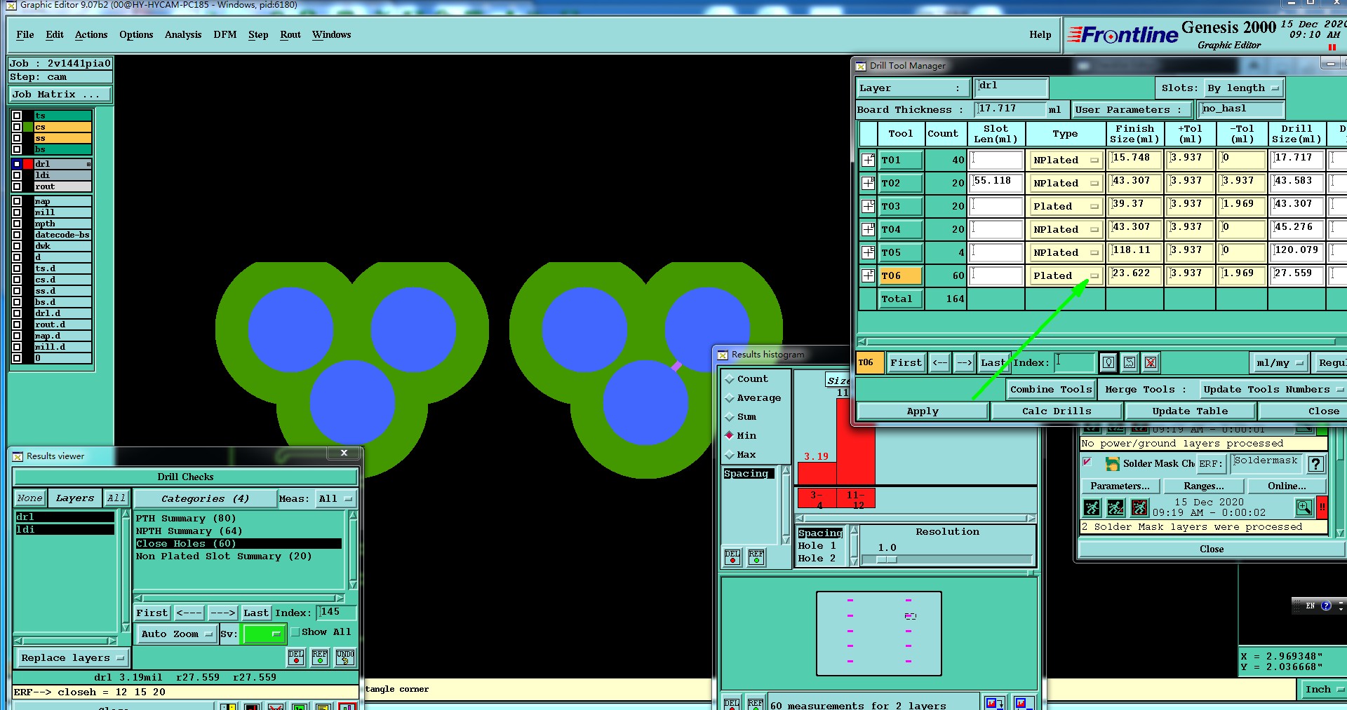Select Close Holes (60) category
This screenshot has height=710, width=1347.
[x=239, y=543]
